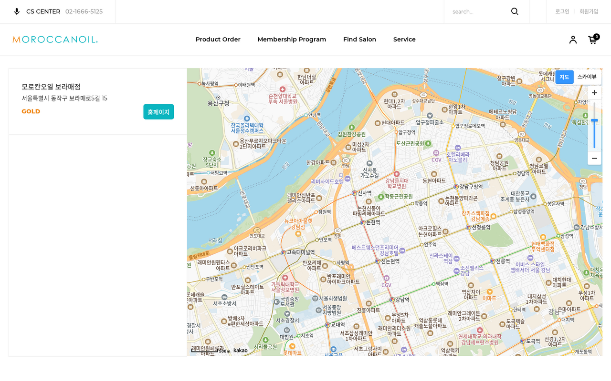Viewport: 611px width, 381px height.
Task: Click the 회원가입 link
Action: tap(589, 11)
